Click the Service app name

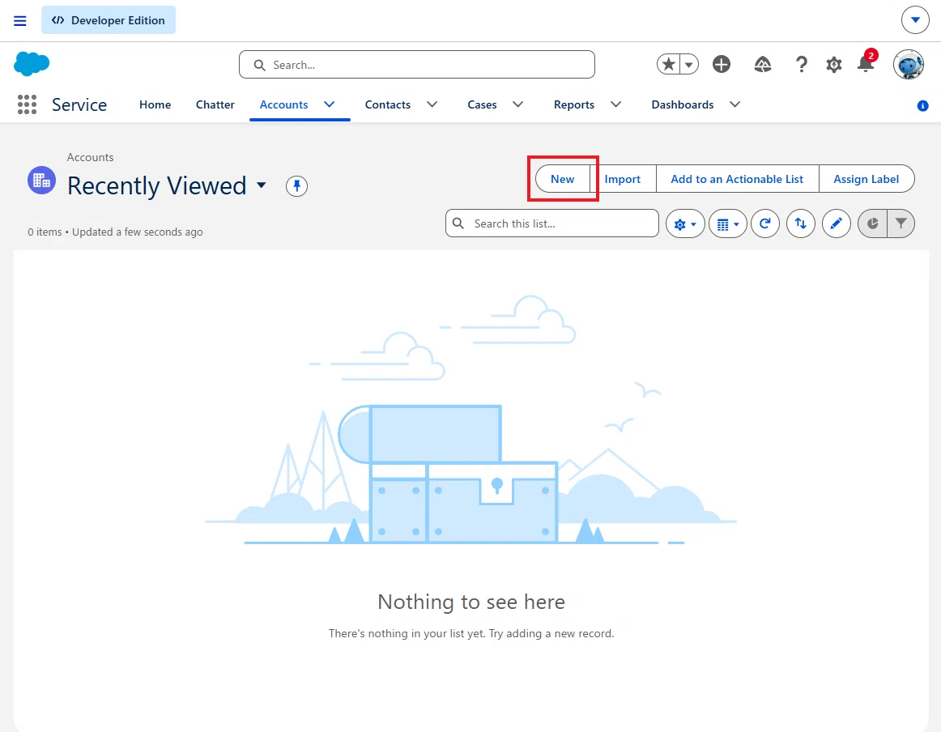(x=79, y=104)
